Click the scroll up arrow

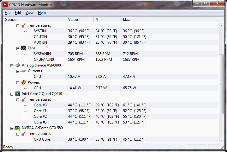[221, 25]
